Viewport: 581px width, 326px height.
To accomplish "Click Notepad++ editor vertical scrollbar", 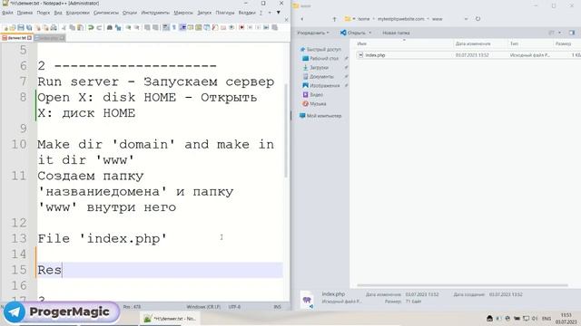I will [286, 129].
